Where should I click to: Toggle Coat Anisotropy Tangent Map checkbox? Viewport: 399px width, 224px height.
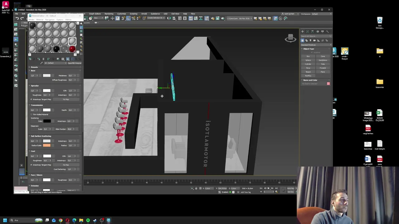[x=31, y=165]
